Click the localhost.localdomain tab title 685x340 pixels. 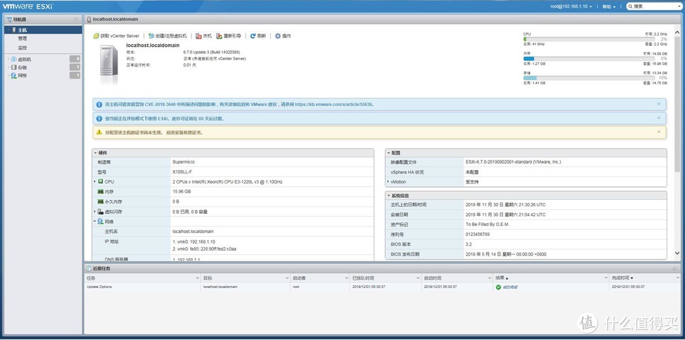(115, 20)
